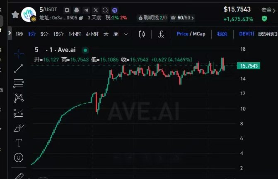
Task: Click the purple swap icon
Action: (115, 10)
